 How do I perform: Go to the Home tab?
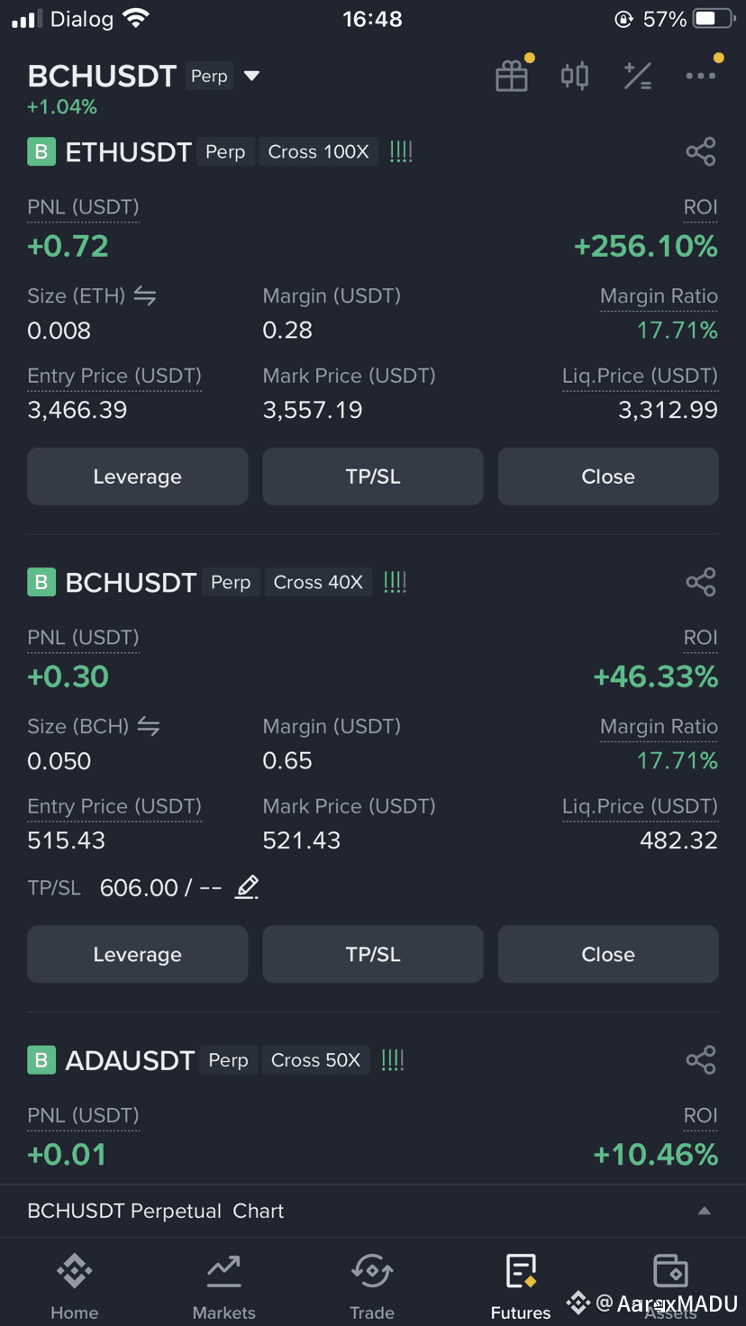tap(75, 1286)
